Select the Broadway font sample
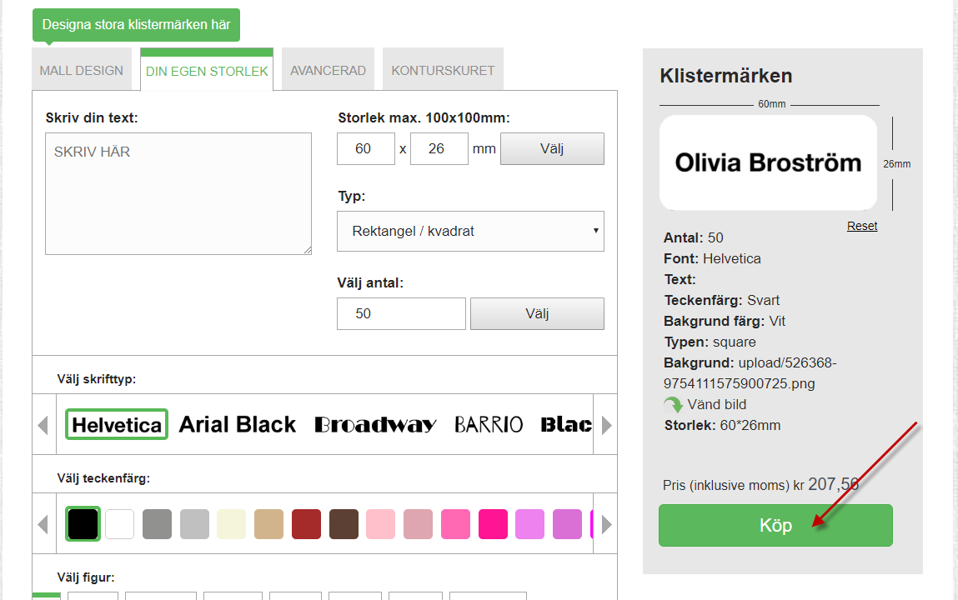Viewport: 958px width, 600px height. [x=375, y=425]
